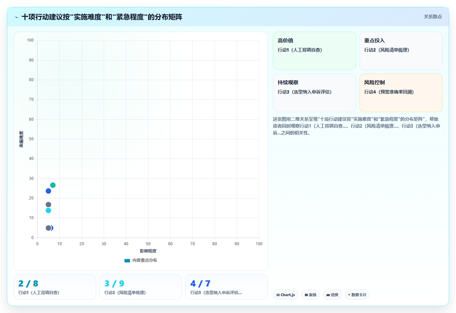
Task: Click the gray scatter point near 5
Action: pos(48,228)
